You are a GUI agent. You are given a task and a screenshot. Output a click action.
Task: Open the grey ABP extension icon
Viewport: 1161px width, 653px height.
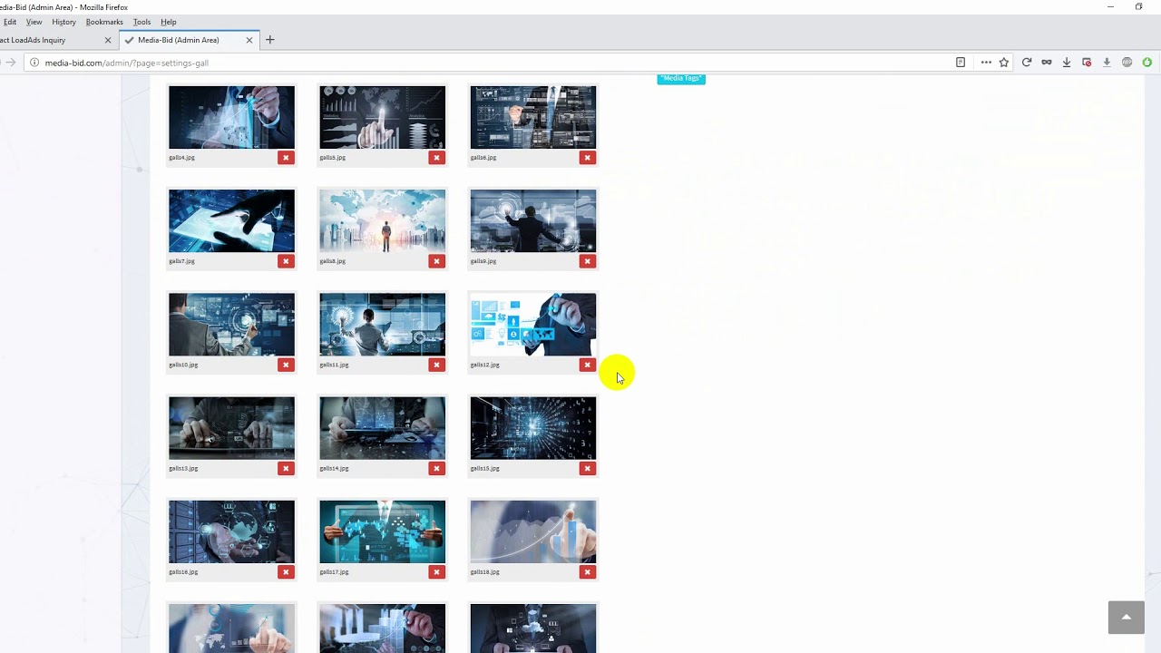click(1127, 63)
